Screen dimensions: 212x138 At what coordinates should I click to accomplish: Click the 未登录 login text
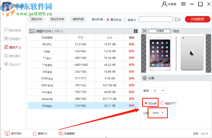tap(172, 4)
